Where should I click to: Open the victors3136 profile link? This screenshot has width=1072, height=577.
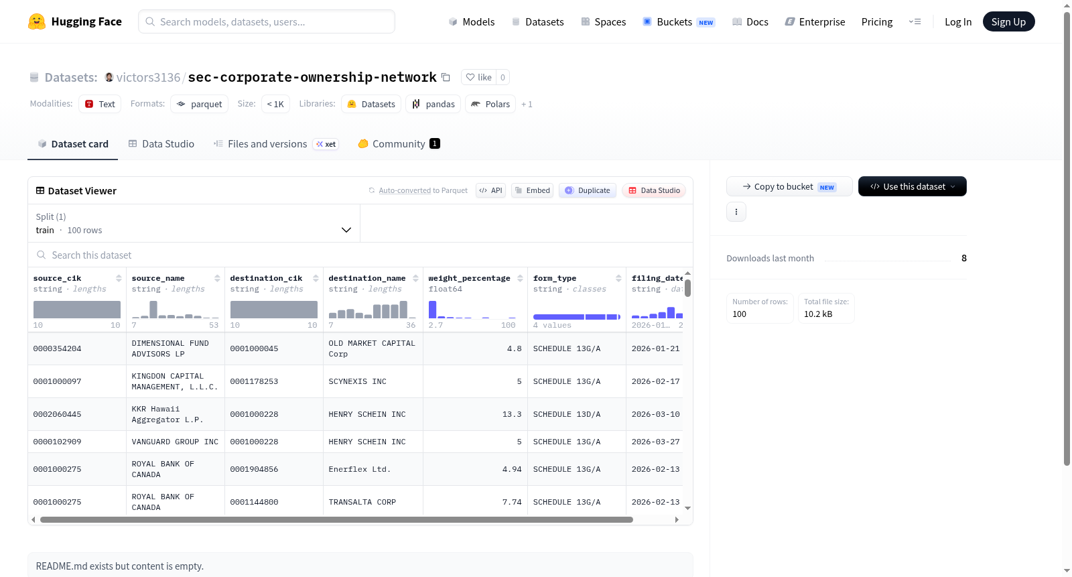tap(149, 78)
